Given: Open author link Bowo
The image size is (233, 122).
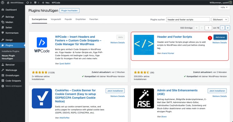Looking at the screenshot, I should coord(164,116).
